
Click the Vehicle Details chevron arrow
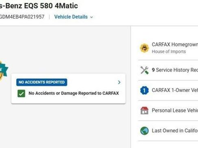[x=92, y=17]
